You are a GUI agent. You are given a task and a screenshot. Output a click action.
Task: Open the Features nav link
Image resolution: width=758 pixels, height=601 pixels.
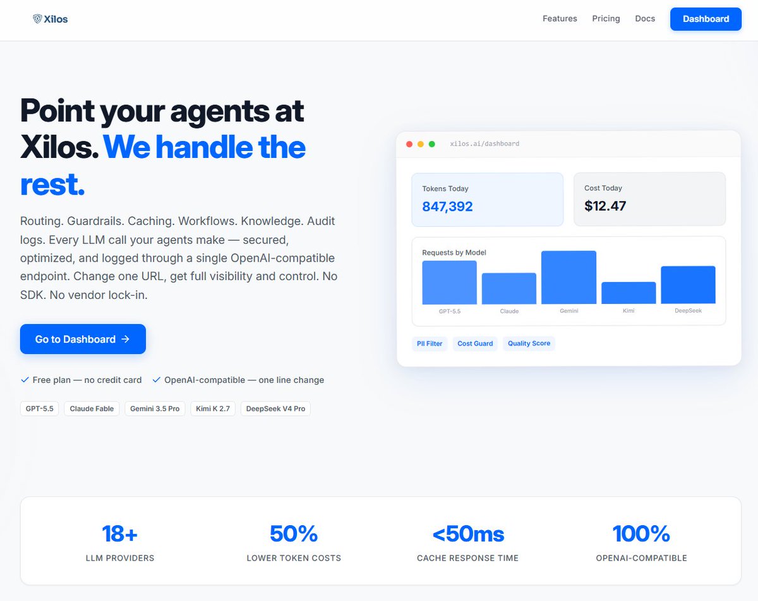pyautogui.click(x=560, y=19)
